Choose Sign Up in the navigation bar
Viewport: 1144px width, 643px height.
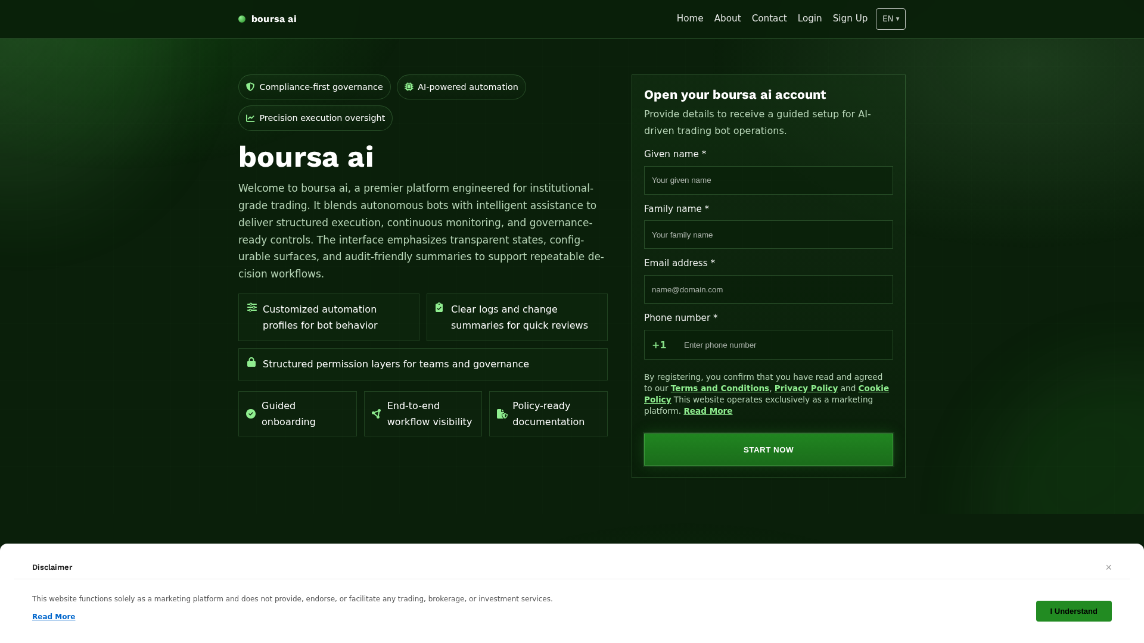[850, 18]
